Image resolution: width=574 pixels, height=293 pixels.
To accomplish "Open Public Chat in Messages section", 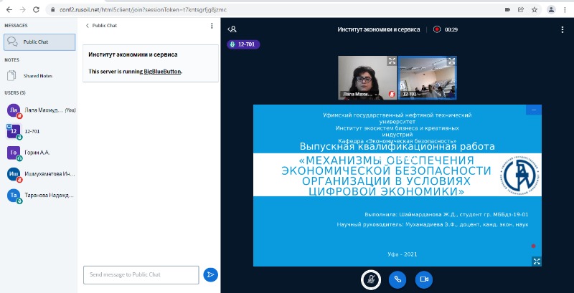I will click(x=39, y=42).
